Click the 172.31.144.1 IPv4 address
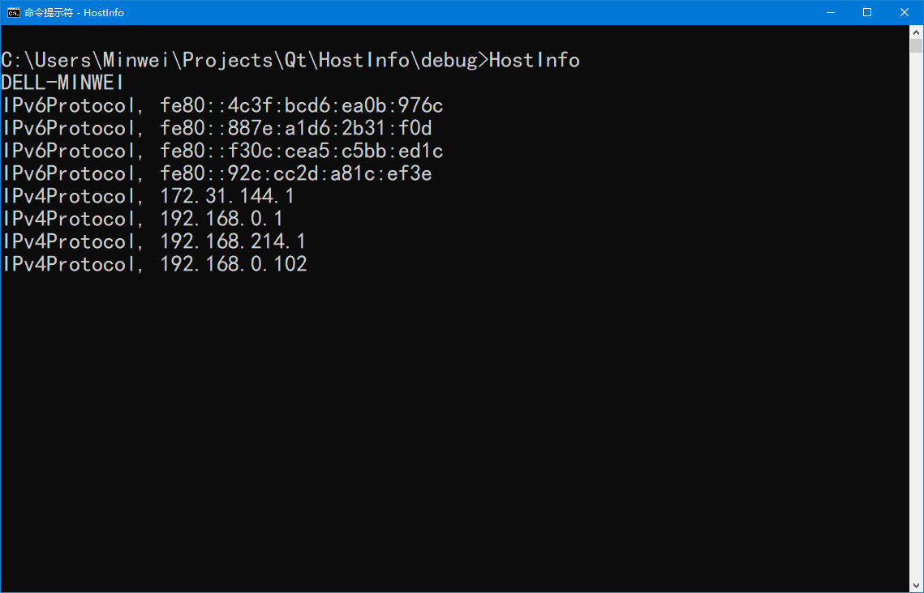The image size is (924, 593). 227,196
